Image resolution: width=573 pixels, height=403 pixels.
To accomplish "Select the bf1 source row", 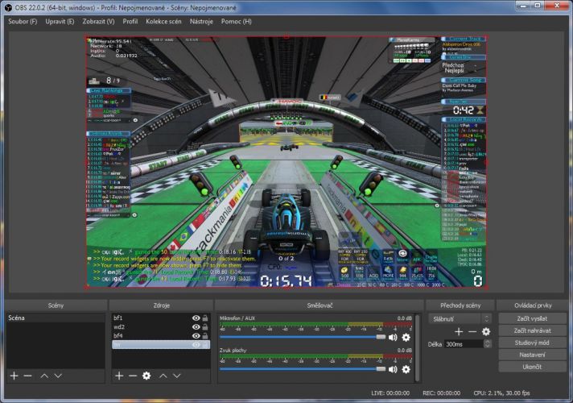I will coord(161,318).
